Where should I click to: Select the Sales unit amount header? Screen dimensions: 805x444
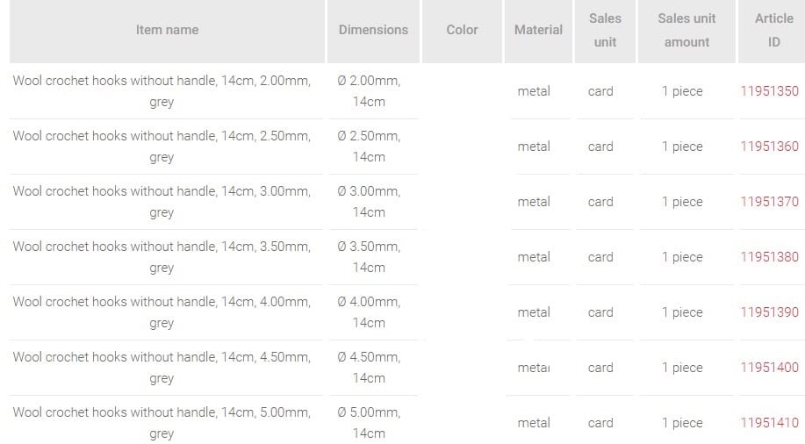686,30
